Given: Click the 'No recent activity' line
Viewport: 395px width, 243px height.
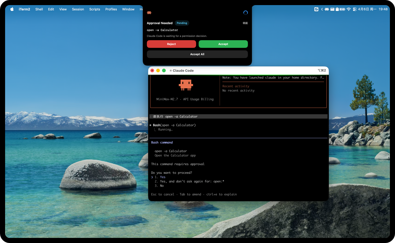Looking at the screenshot, I should point(238,91).
